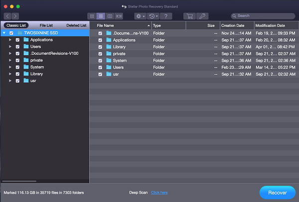The width and height of the screenshot is (299, 202).
Task: Uncheck Applications checkbox in the tree
Action: [x=17, y=40]
